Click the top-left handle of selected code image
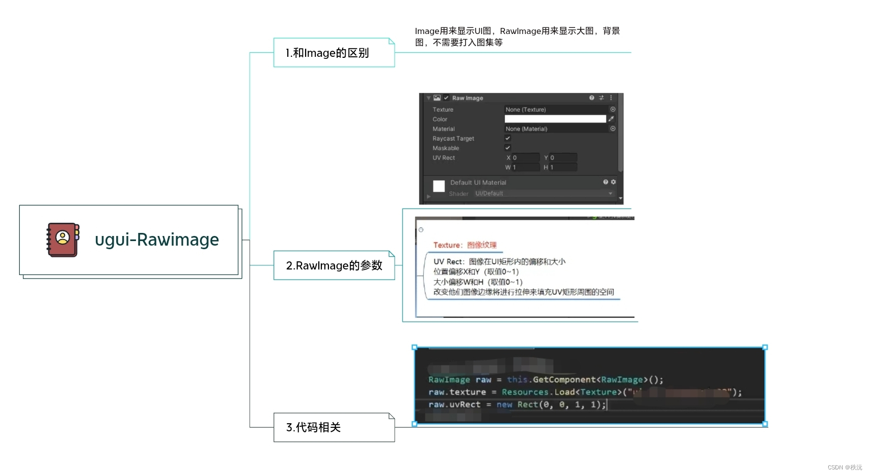Viewport: 870px width, 475px height. coord(415,348)
